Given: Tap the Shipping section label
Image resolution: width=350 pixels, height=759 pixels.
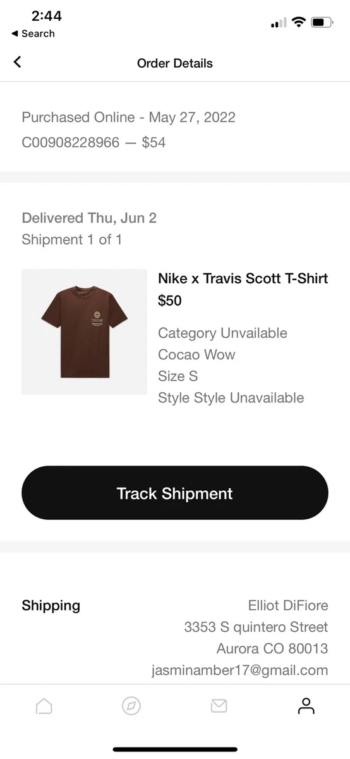Looking at the screenshot, I should coord(51,606).
